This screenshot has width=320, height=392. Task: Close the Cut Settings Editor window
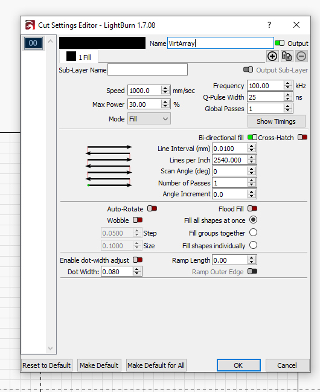(x=296, y=25)
